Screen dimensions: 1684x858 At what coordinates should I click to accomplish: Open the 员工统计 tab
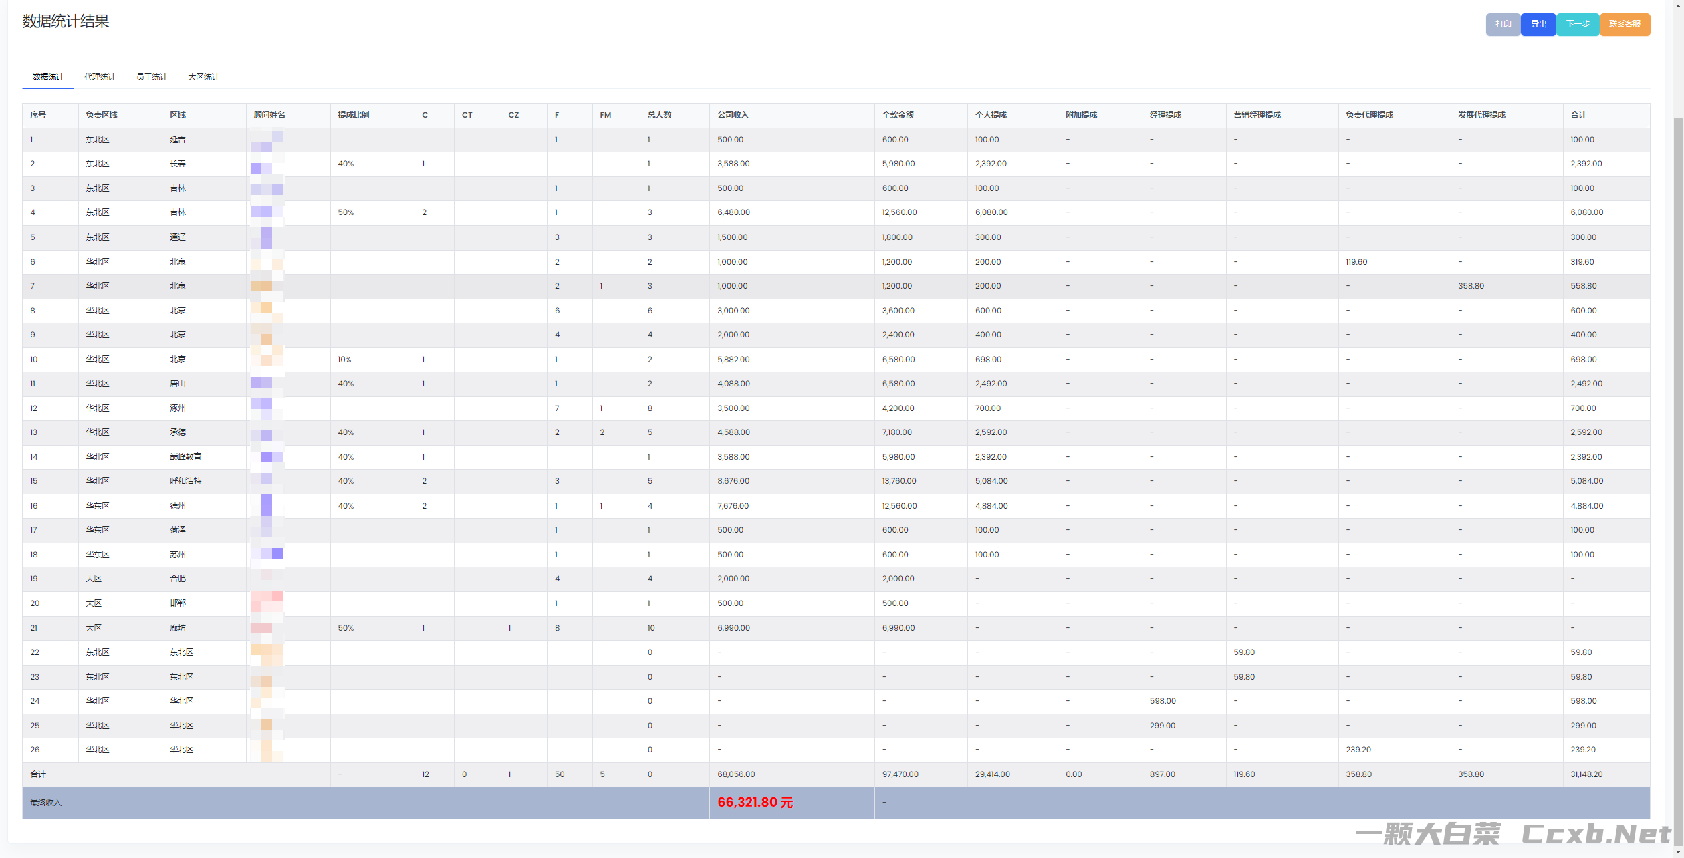[152, 77]
